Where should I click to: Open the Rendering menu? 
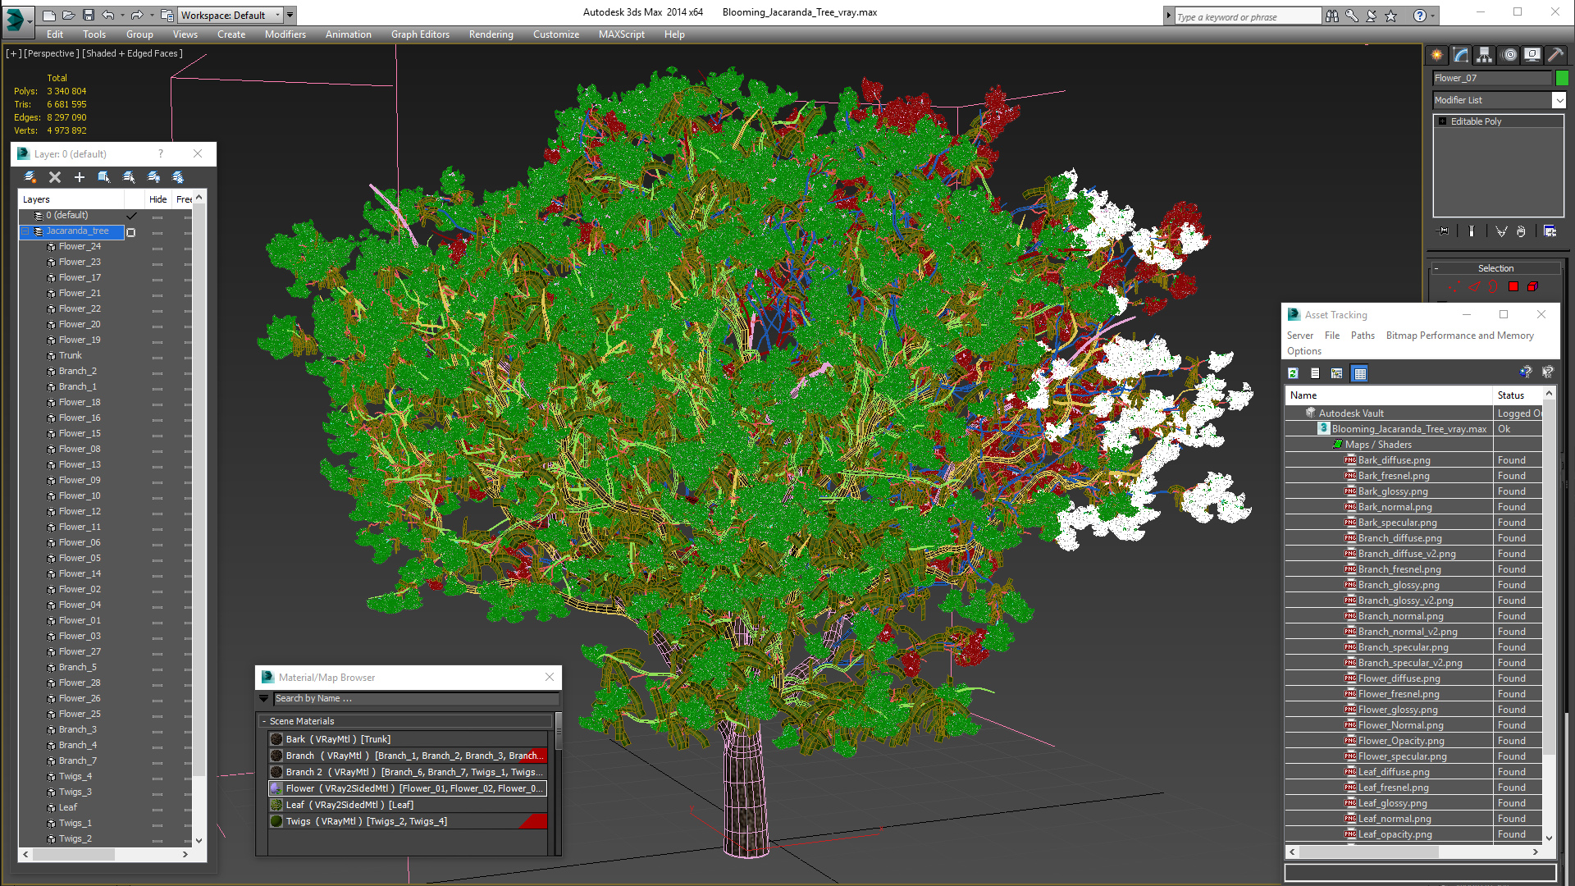tap(491, 34)
